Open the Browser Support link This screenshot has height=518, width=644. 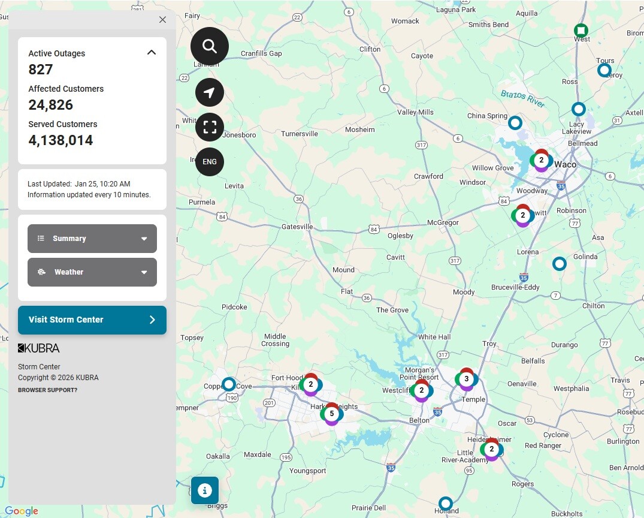(x=47, y=390)
